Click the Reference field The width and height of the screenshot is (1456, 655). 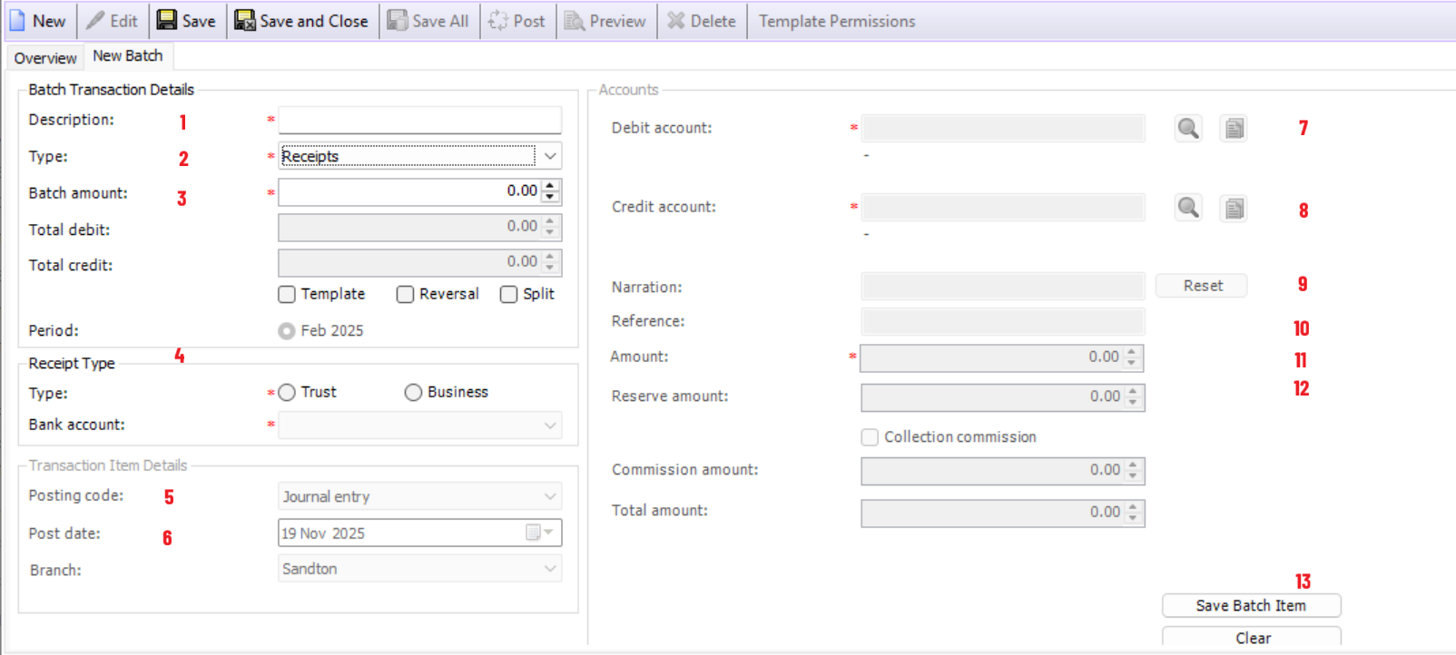click(1002, 321)
